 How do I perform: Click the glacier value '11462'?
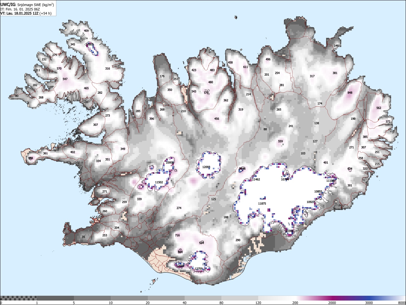click(x=256, y=180)
